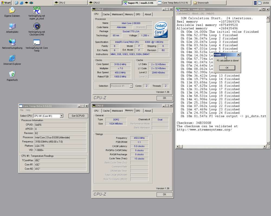Click scroll up arrow in Super PI
Screen dimensions: 271x216
tap(268, 17)
